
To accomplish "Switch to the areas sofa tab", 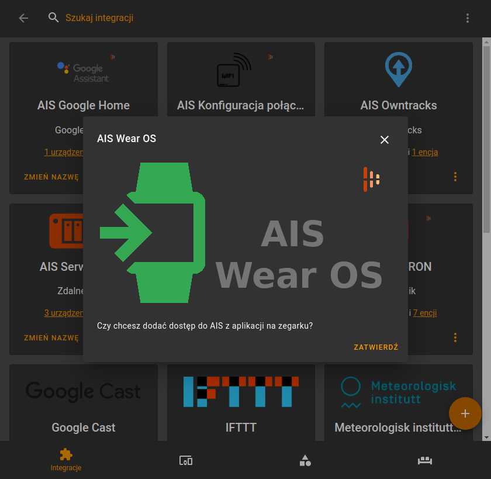I will 425,460.
